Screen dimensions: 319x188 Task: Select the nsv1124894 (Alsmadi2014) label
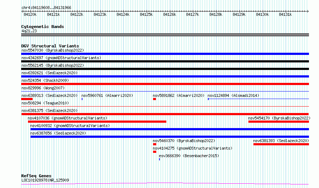coord(233,95)
